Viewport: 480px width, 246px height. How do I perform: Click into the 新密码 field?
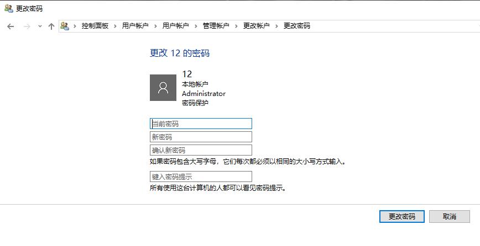tap(201, 137)
